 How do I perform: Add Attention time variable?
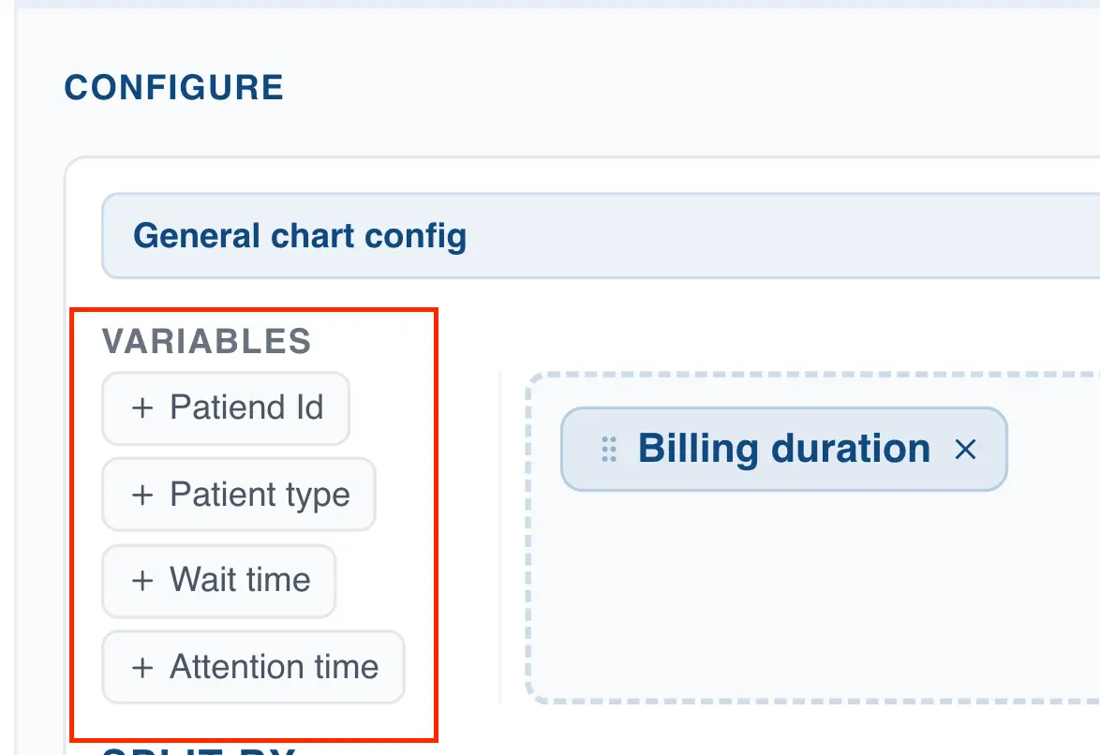(252, 667)
